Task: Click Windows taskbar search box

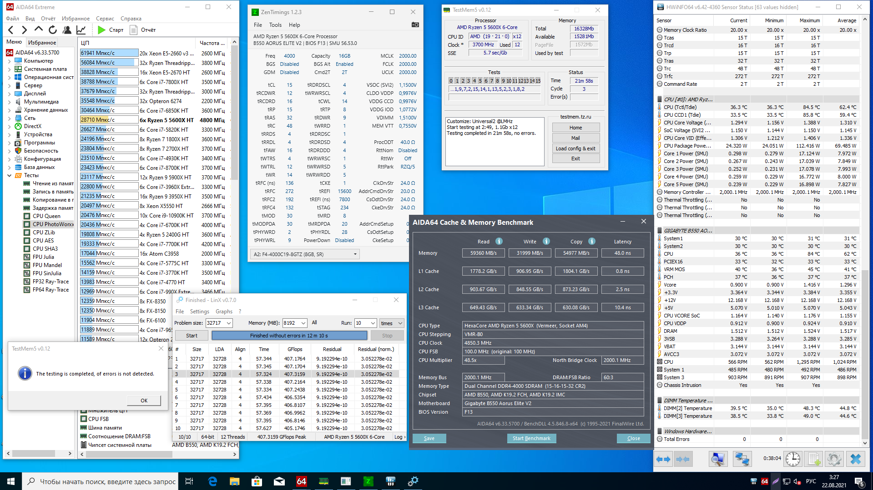Action: coord(101,481)
